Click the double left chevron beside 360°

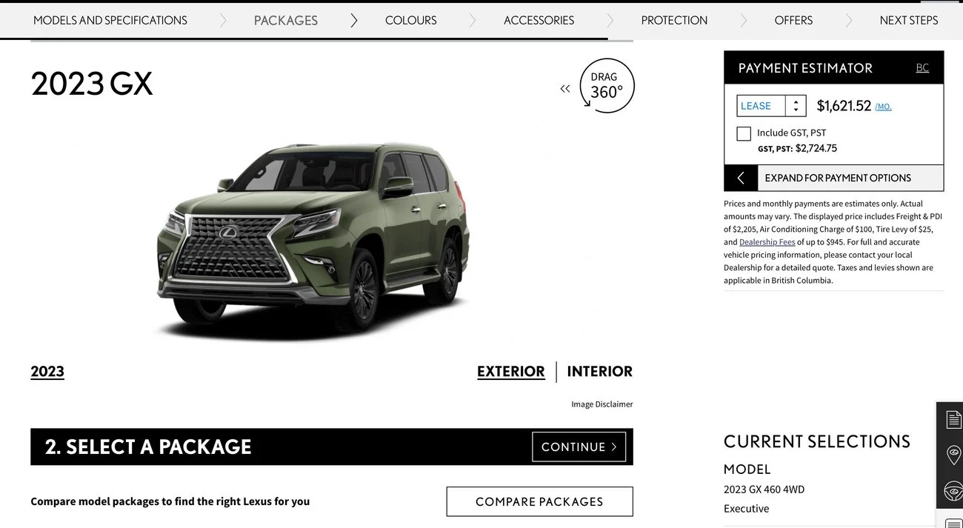tap(565, 89)
